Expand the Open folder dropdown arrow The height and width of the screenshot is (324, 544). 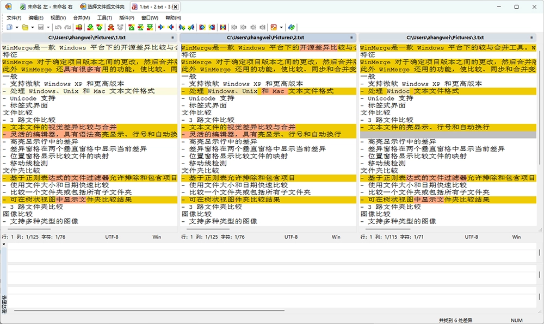tap(32, 27)
